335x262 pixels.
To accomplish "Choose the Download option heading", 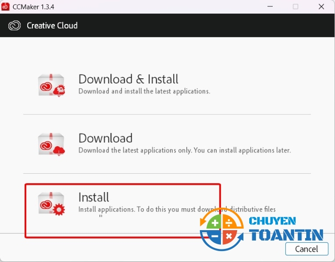I will pos(106,138).
